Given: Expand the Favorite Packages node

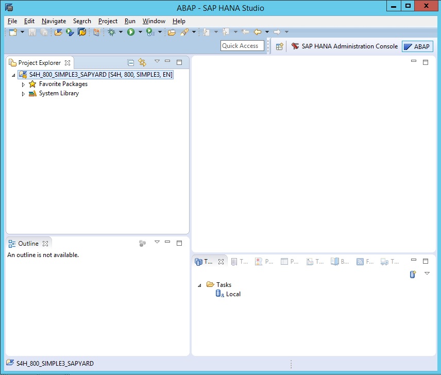Looking at the screenshot, I should coord(23,84).
